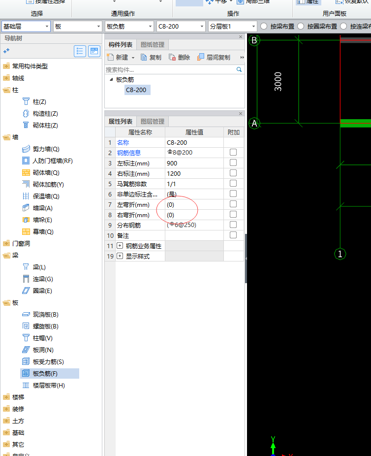Click the 层间复制 button
This screenshot has width=371, height=456.
pos(214,57)
